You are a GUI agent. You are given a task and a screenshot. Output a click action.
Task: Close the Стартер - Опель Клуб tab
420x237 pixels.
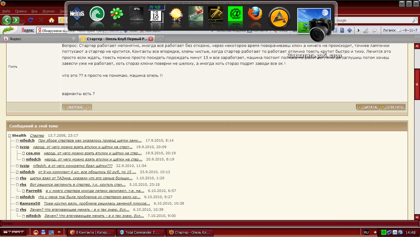(x=151, y=39)
